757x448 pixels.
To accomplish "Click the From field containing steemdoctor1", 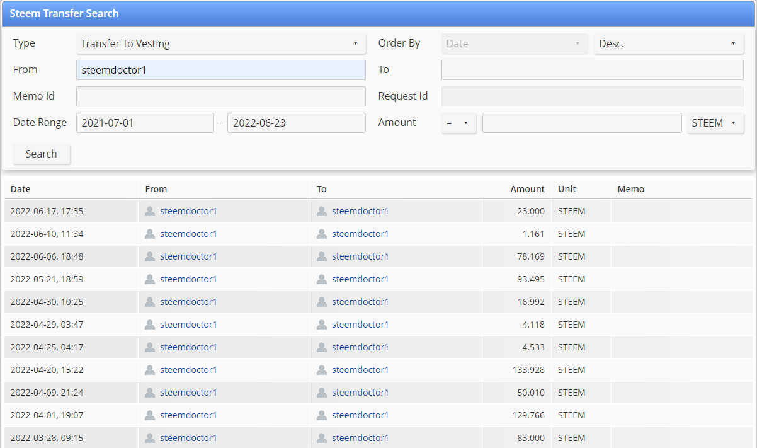I will pyautogui.click(x=221, y=70).
